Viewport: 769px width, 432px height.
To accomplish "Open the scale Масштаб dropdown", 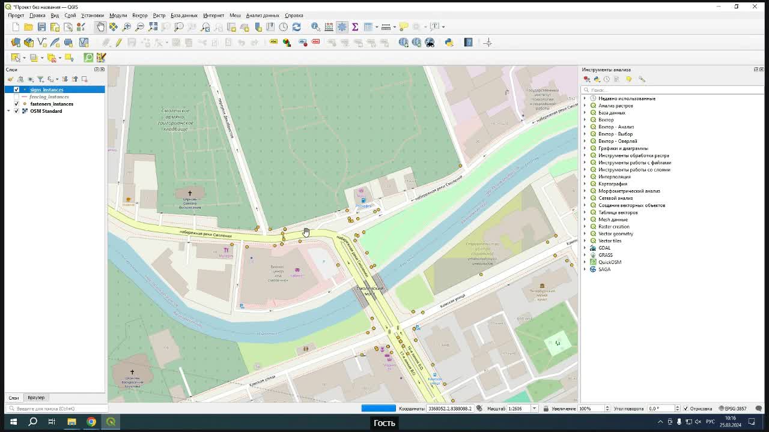I will 534,409.
